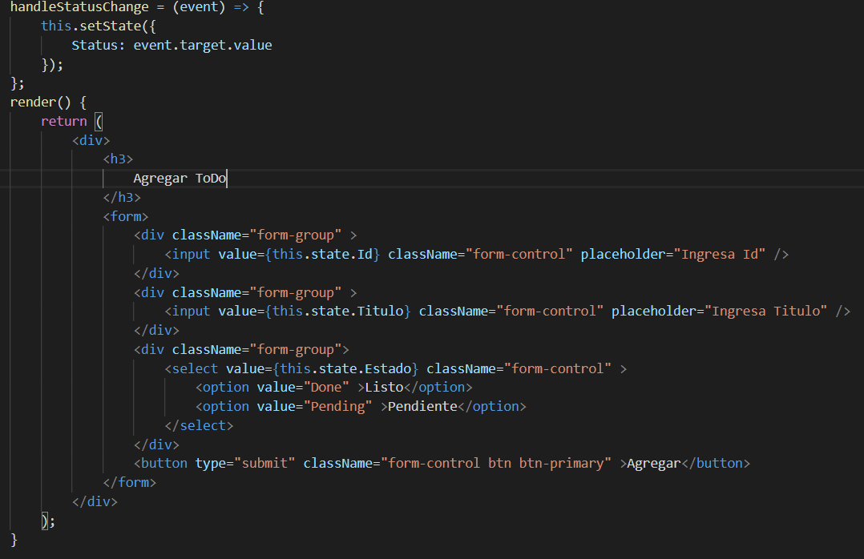Click the opening h3 tag

click(118, 159)
